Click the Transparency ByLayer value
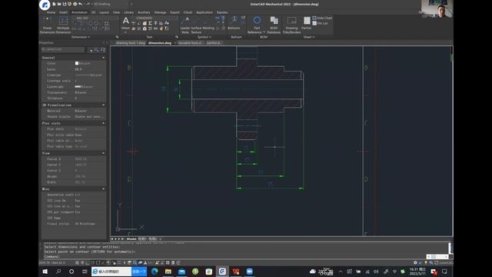This screenshot has height=277, width=492. click(x=81, y=92)
